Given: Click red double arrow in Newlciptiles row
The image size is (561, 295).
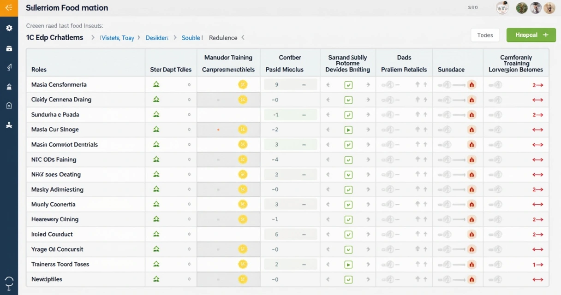Looking at the screenshot, I should click(537, 279).
